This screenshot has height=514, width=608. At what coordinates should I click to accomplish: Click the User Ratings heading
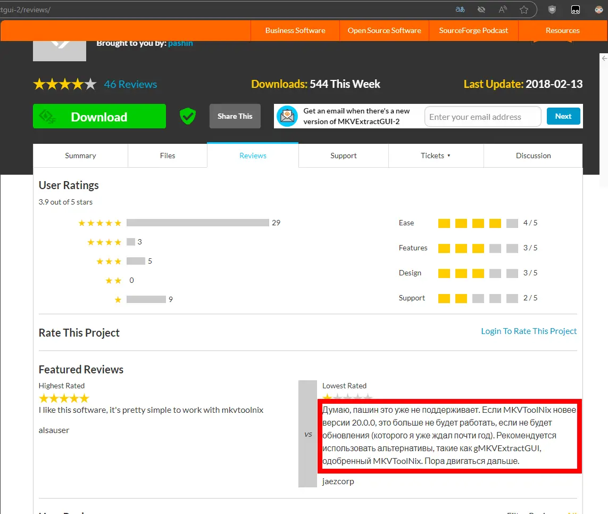point(69,185)
